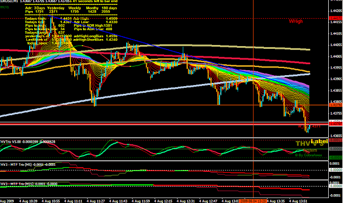Image resolution: width=343 pixels, height=203 pixels.
Task: Click the highlighted 2009.08.04 13:25 time label
Action: click(x=252, y=201)
